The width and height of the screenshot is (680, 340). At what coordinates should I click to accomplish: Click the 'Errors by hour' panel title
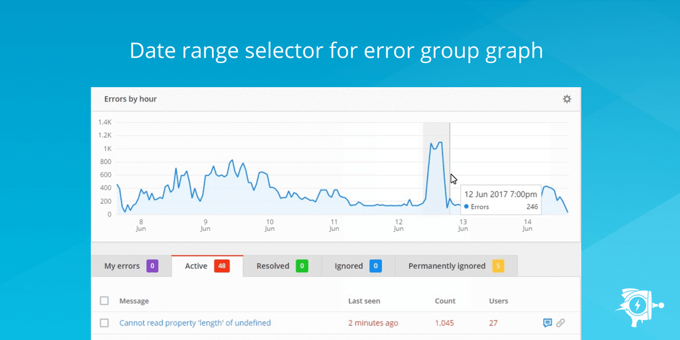(130, 99)
